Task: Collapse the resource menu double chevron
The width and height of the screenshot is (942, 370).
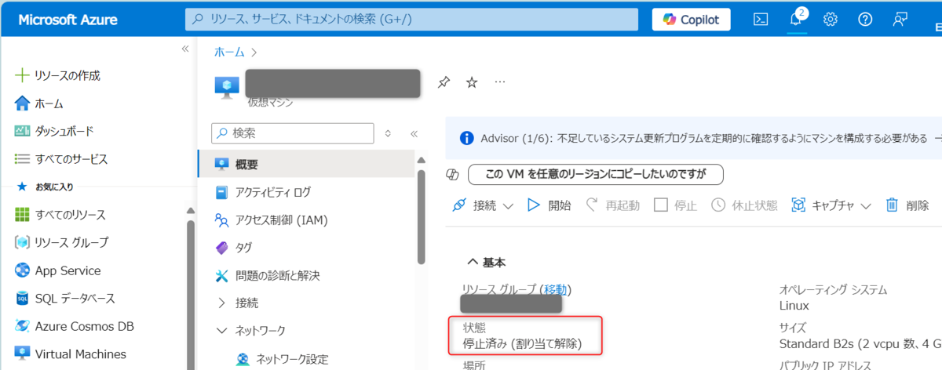Action: tap(414, 133)
